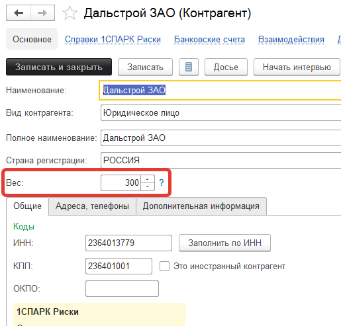This screenshot has height=326, width=341.
Task: Click the Вес value field showing 300
Action: tap(121, 183)
